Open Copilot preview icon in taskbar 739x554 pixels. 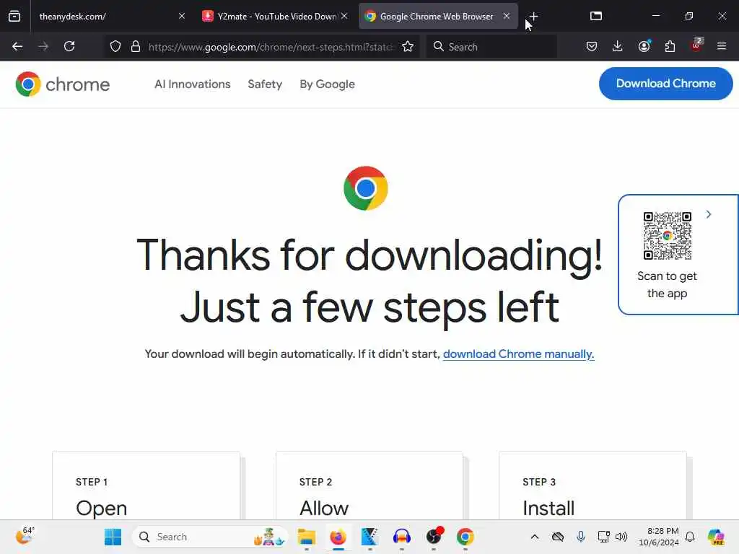coord(716,537)
